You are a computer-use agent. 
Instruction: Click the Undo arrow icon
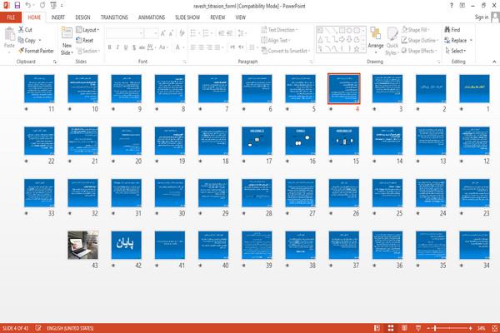(x=27, y=6)
